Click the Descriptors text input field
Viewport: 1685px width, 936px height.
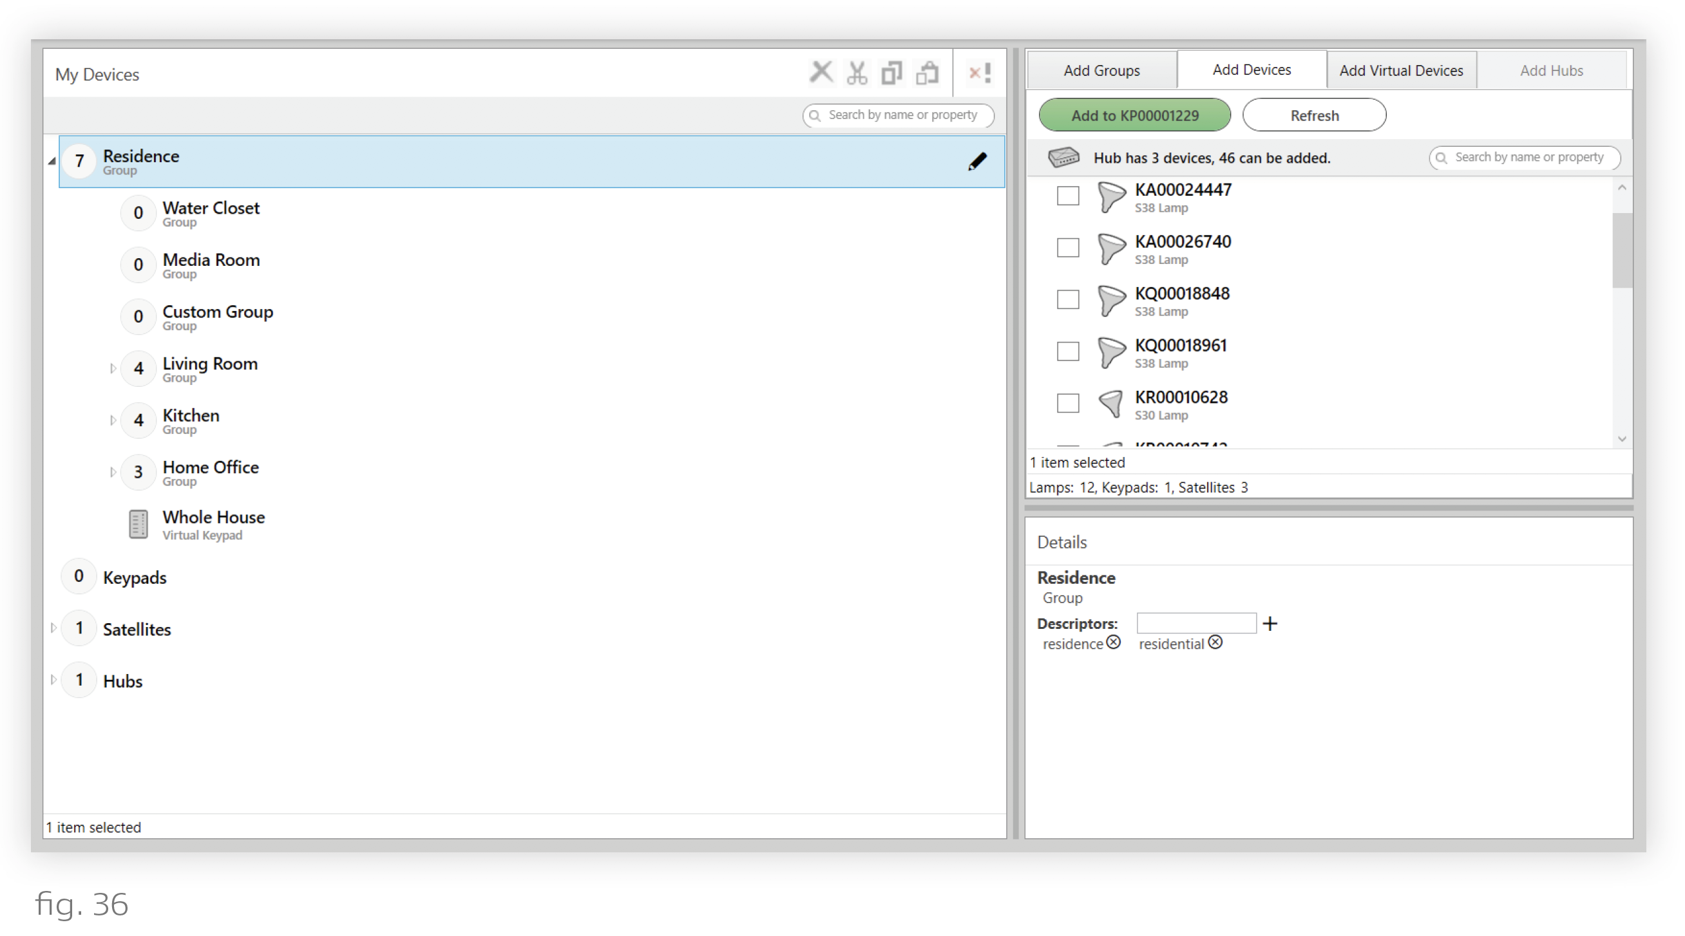[x=1195, y=623]
